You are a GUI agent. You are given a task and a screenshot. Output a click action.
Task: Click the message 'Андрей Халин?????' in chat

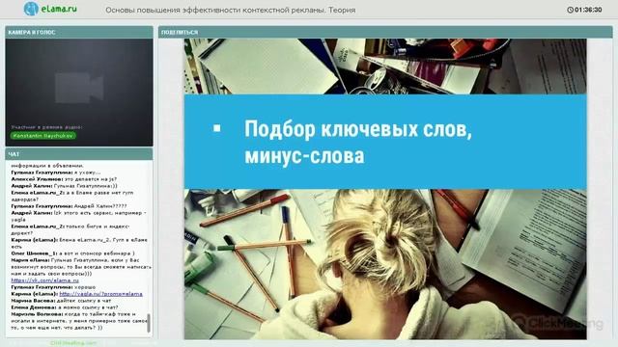[100, 206]
